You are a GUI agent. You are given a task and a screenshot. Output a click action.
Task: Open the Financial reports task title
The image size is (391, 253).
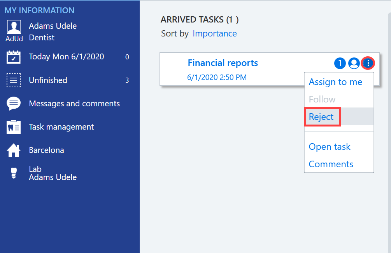point(223,63)
